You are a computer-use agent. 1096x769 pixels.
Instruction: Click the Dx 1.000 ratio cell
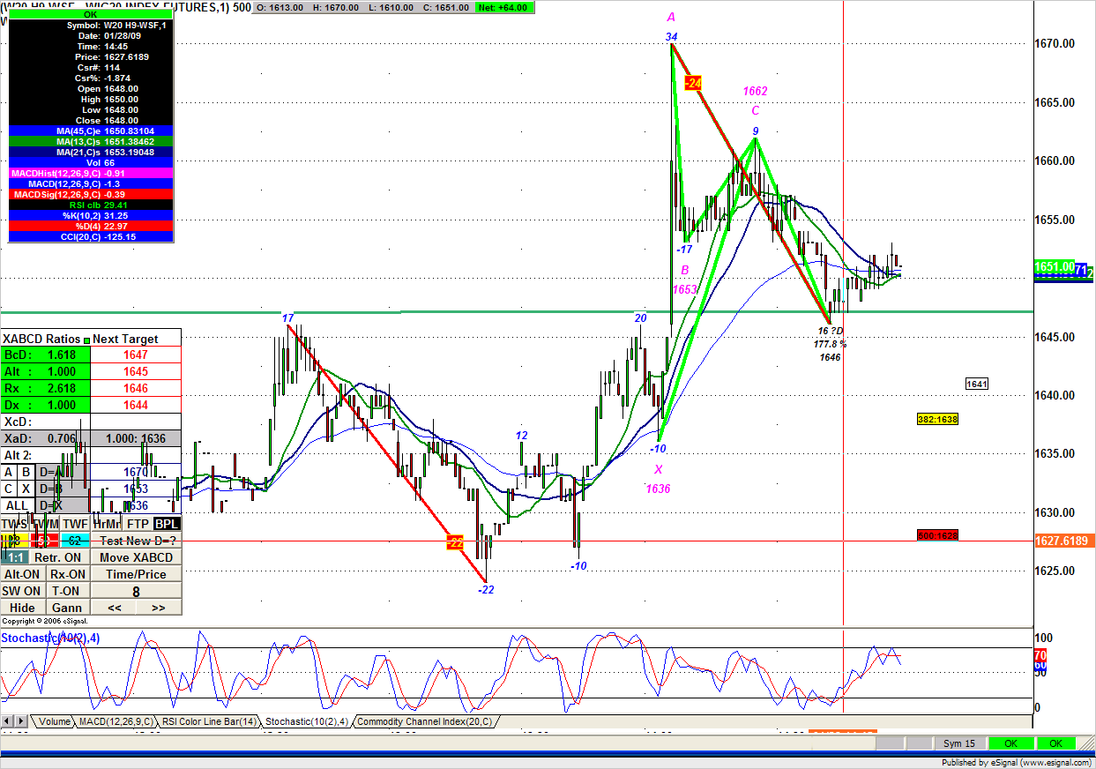click(x=45, y=405)
